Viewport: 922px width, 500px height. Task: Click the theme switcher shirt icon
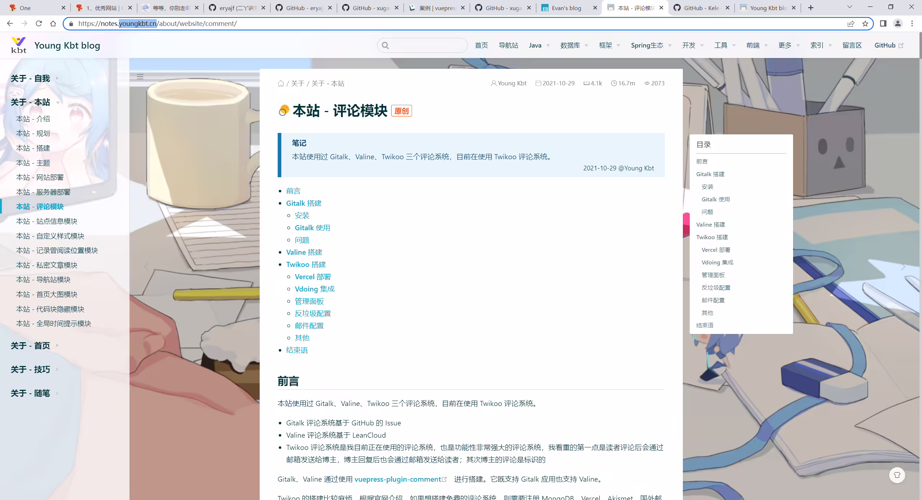tap(897, 475)
